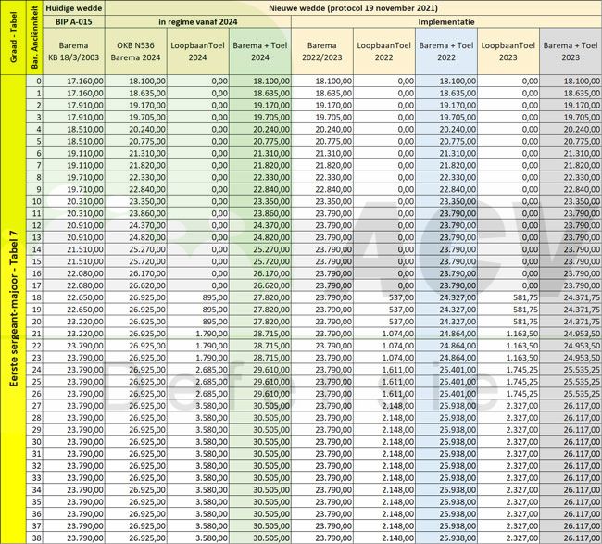
Task: Select 24.953,50 in seniority row 23
Action: click(571, 358)
